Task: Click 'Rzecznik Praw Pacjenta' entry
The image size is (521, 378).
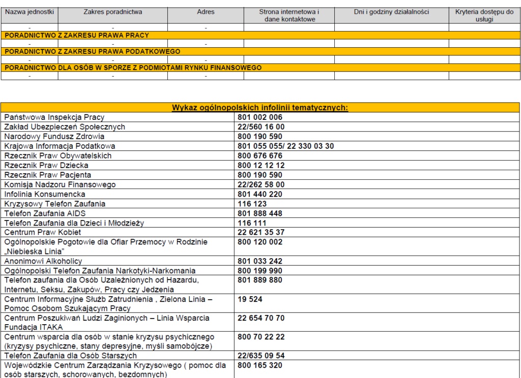Action: [47, 175]
